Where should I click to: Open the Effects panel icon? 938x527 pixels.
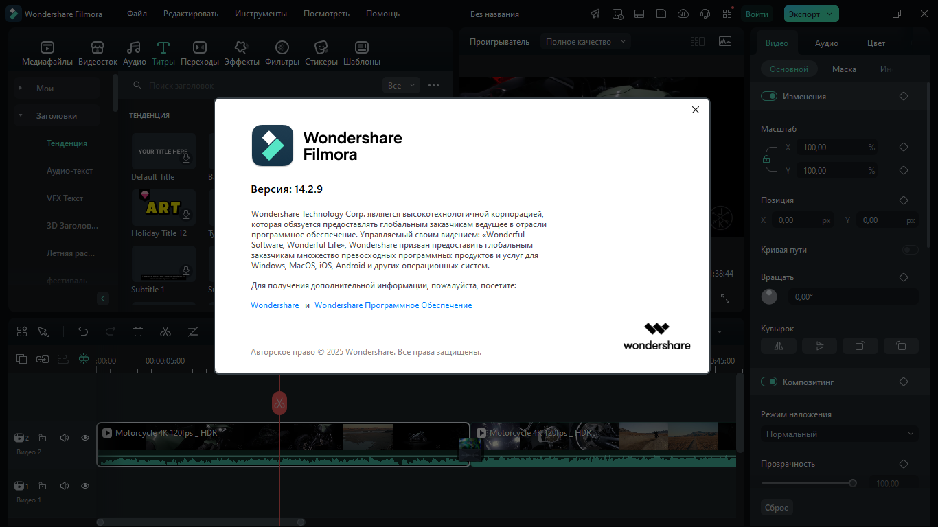coord(242,47)
